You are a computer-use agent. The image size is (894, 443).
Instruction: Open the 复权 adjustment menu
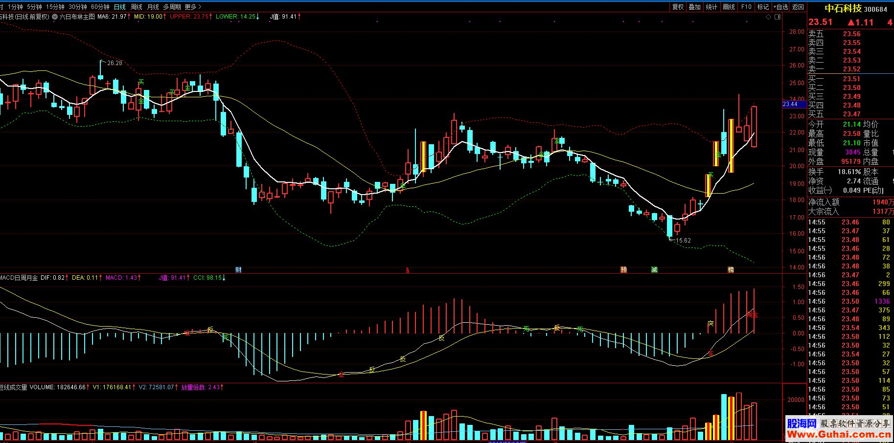(678, 7)
